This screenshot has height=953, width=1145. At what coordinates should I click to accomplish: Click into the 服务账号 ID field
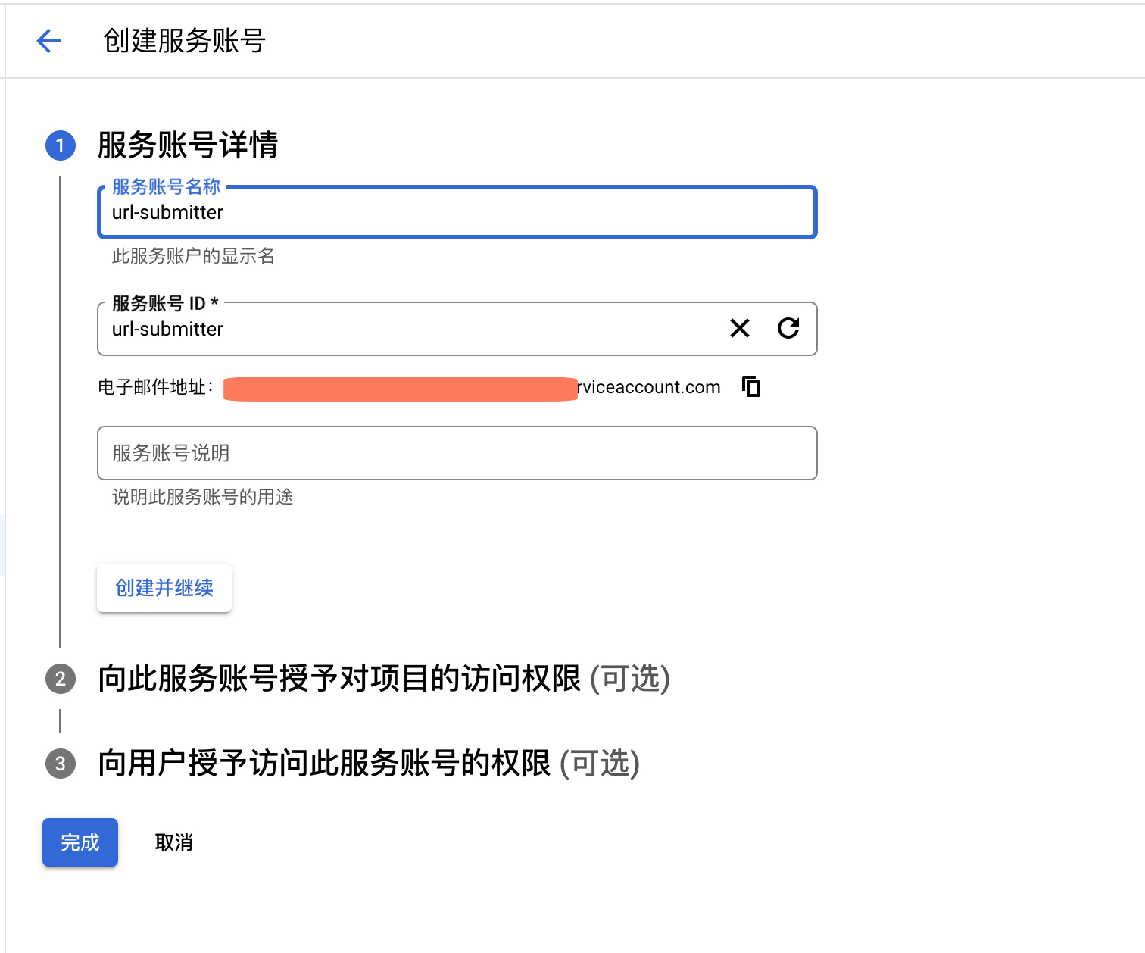[409, 330]
